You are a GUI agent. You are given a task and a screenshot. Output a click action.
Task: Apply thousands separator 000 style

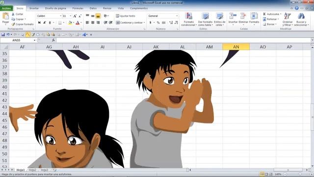point(163,23)
